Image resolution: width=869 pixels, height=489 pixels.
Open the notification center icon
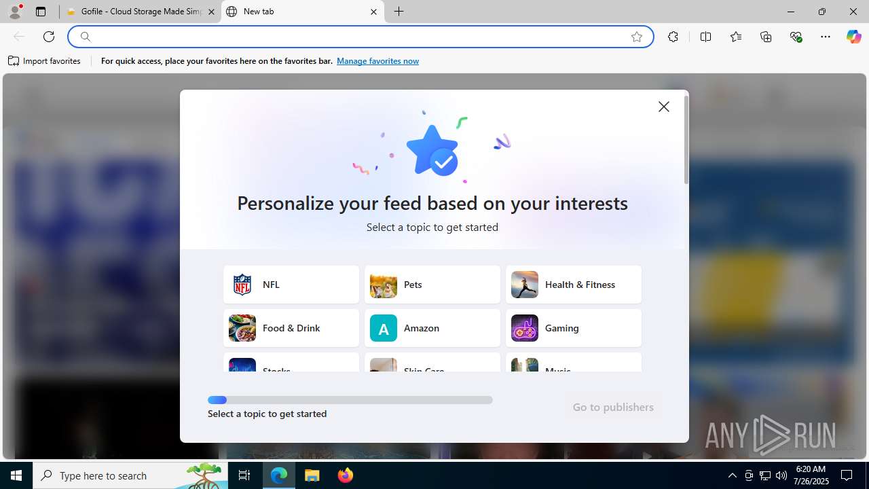847,475
